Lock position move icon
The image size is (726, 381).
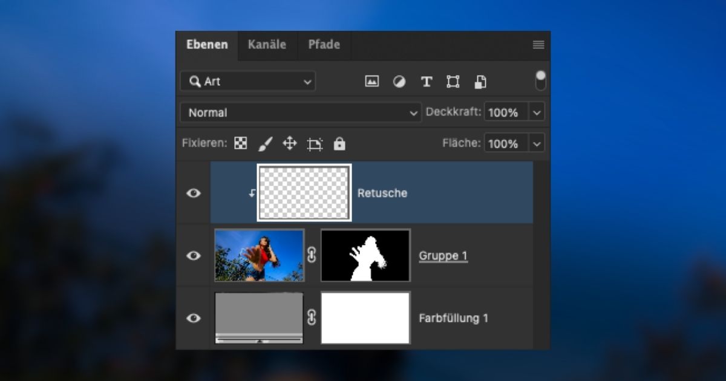[290, 143]
